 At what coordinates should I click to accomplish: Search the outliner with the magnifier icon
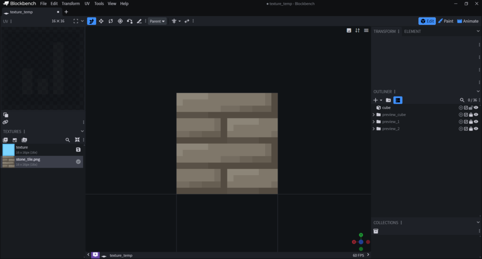tap(462, 100)
